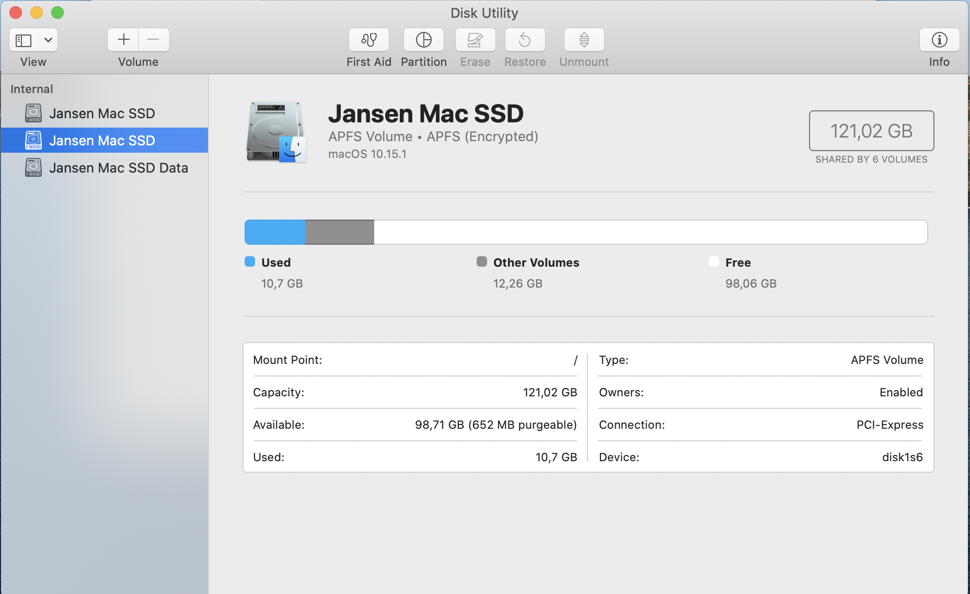Click the large drive icon with Finder badge
The height and width of the screenshot is (594, 970).
[x=276, y=132]
